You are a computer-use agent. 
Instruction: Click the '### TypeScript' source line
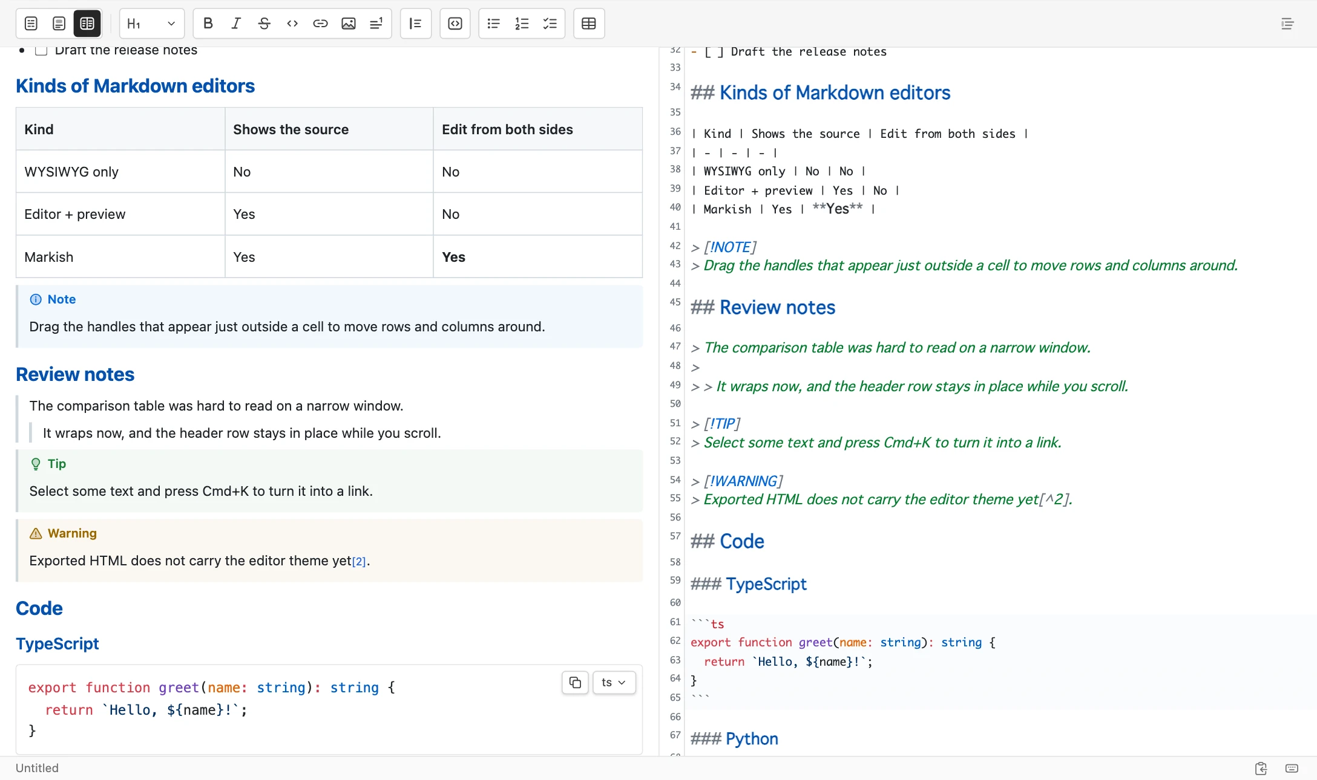click(749, 584)
